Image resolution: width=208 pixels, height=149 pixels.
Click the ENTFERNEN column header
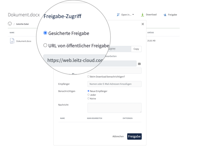[128, 118]
